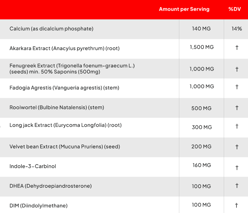Select the Fenugreek Extract ingredient text
The height and width of the screenshot is (213, 248).
[72, 69]
